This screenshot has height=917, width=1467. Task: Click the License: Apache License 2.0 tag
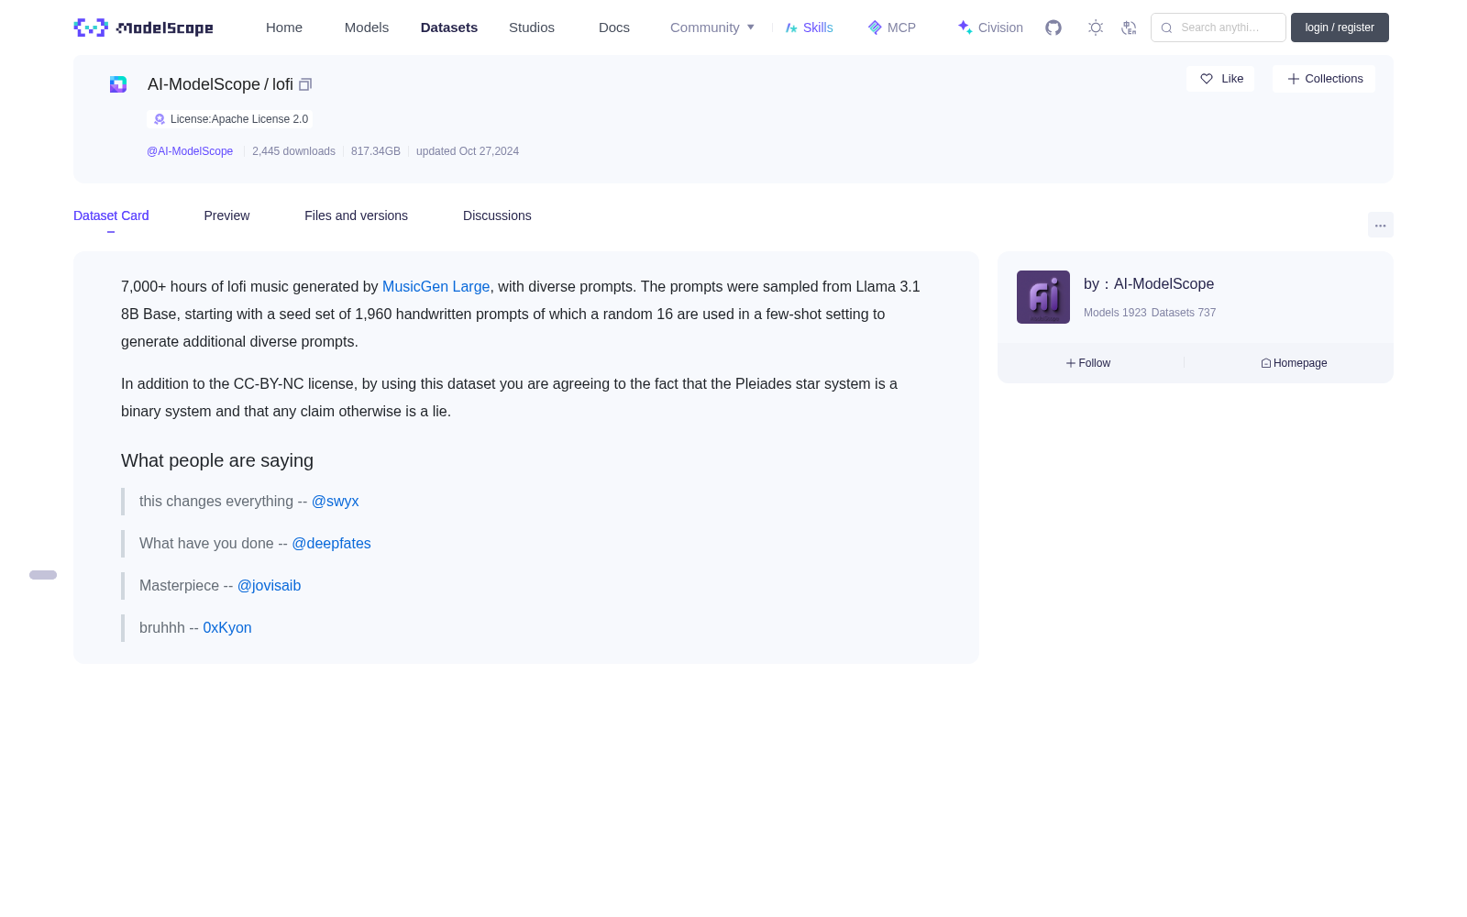[229, 119]
